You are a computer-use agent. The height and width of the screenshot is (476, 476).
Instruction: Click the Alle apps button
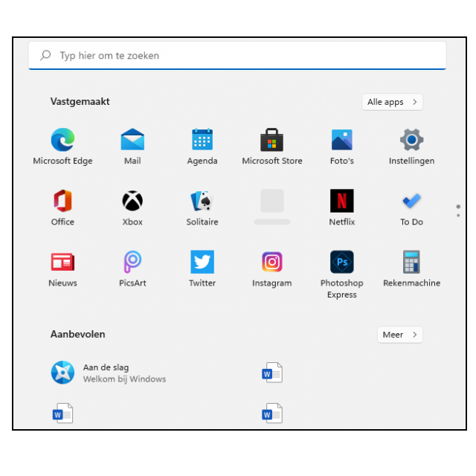tap(392, 102)
